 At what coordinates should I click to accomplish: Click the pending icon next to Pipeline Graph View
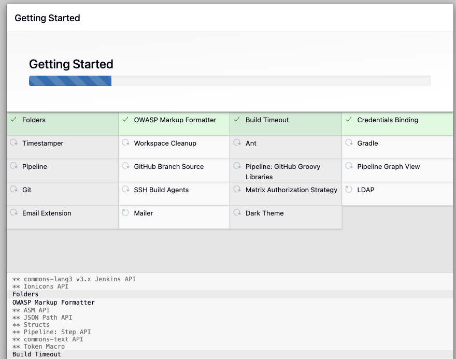tap(349, 166)
